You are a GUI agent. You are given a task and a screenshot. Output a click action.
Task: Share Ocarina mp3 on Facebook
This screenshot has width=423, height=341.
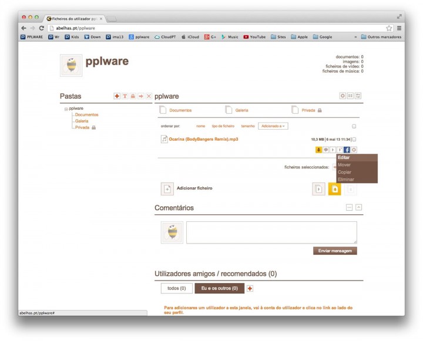347,150
